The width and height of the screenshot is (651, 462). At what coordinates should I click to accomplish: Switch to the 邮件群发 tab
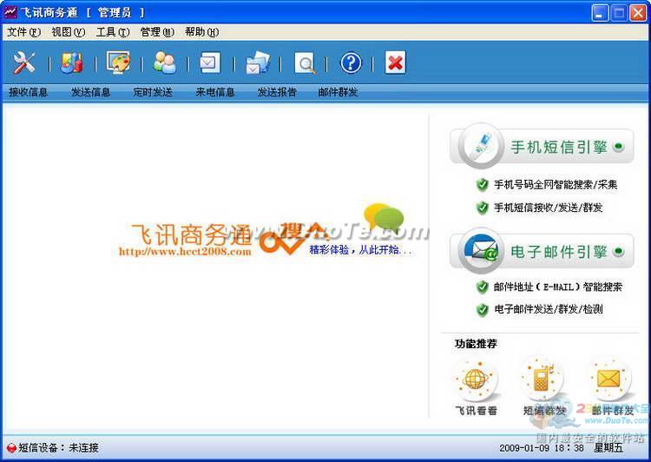(338, 92)
